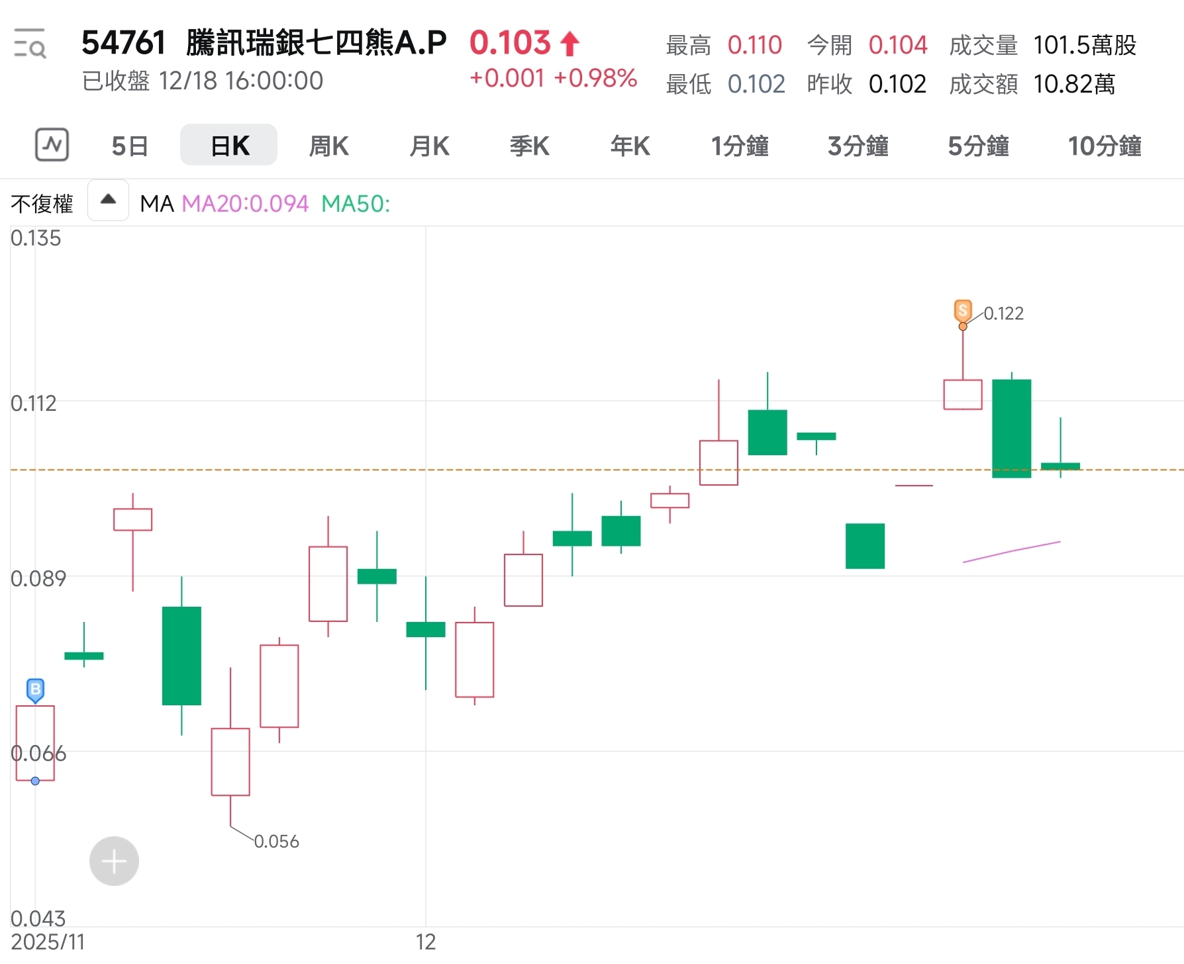This screenshot has width=1184, height=964.
Task: Collapse the indicator bar via up triangle
Action: pos(107,200)
